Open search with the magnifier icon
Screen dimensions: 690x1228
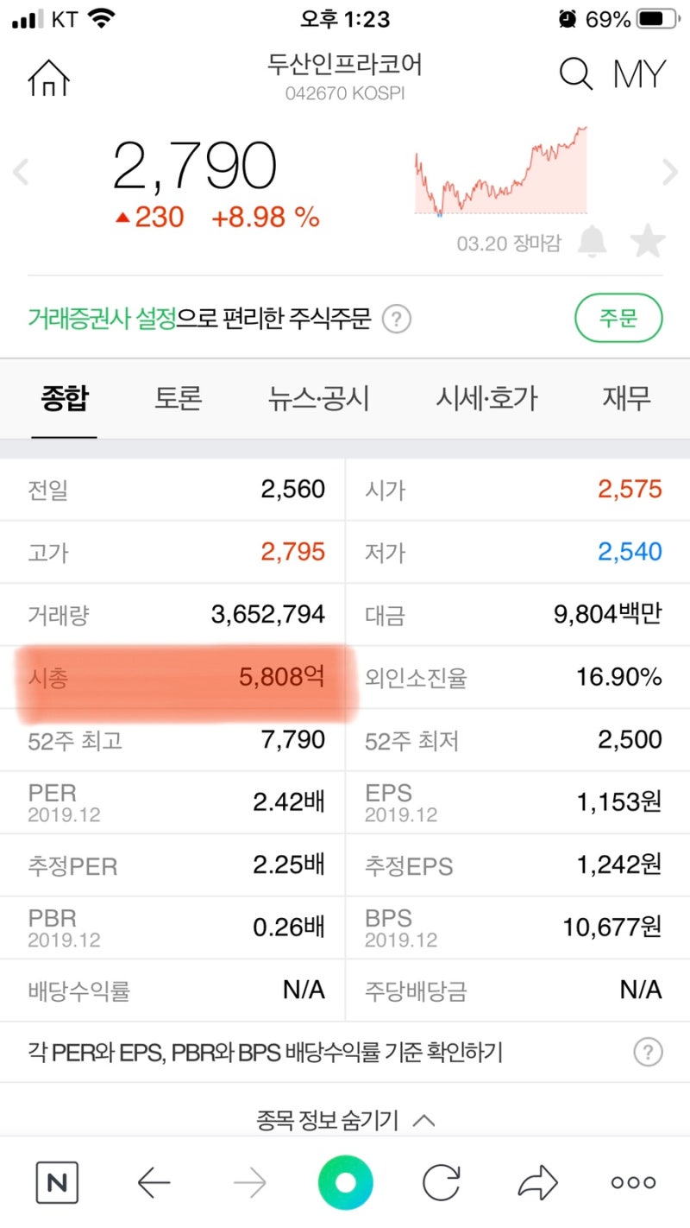pyautogui.click(x=574, y=75)
